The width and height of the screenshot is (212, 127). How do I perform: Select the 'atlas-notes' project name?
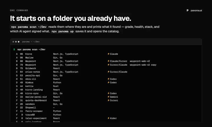click(x=33, y=72)
